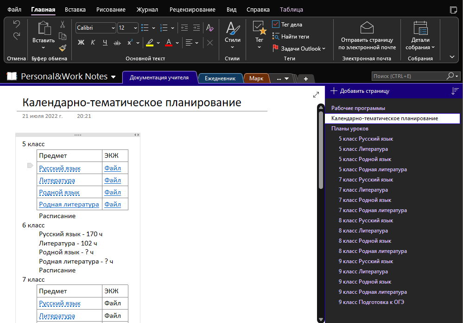Apply red font color
Image resolution: width=463 pixels, height=323 pixels.
[169, 43]
